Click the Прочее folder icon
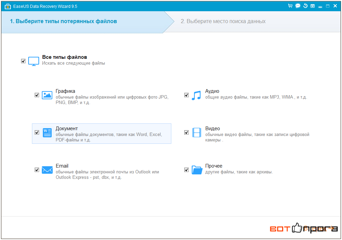The height and width of the screenshot is (240, 342). (197, 170)
